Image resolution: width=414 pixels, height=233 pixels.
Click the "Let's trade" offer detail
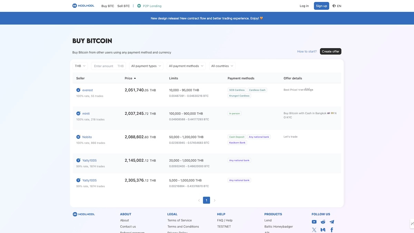pos(290,136)
